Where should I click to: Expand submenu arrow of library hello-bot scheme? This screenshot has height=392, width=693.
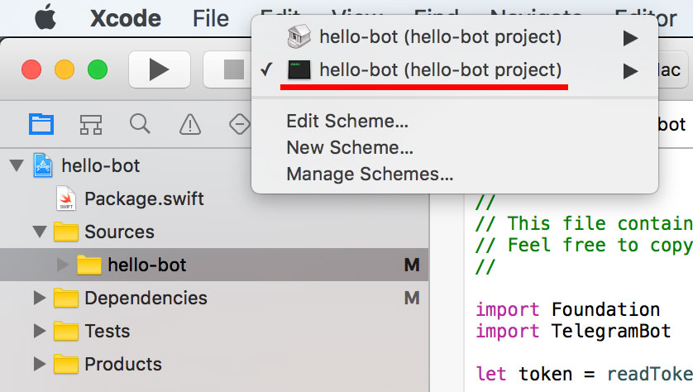pos(630,38)
